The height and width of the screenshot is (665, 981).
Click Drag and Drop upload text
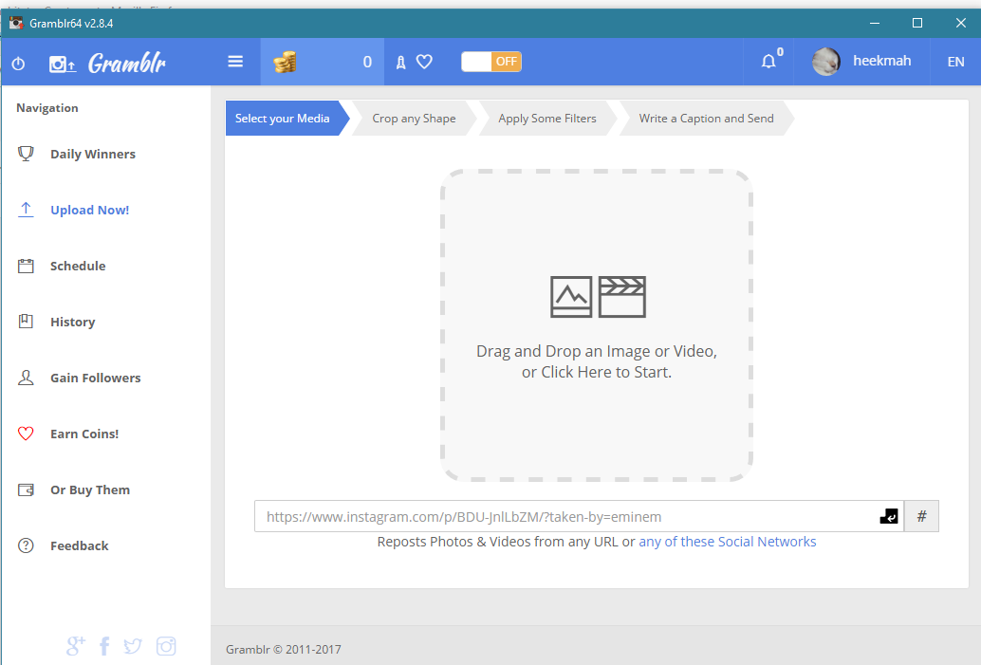(x=596, y=361)
